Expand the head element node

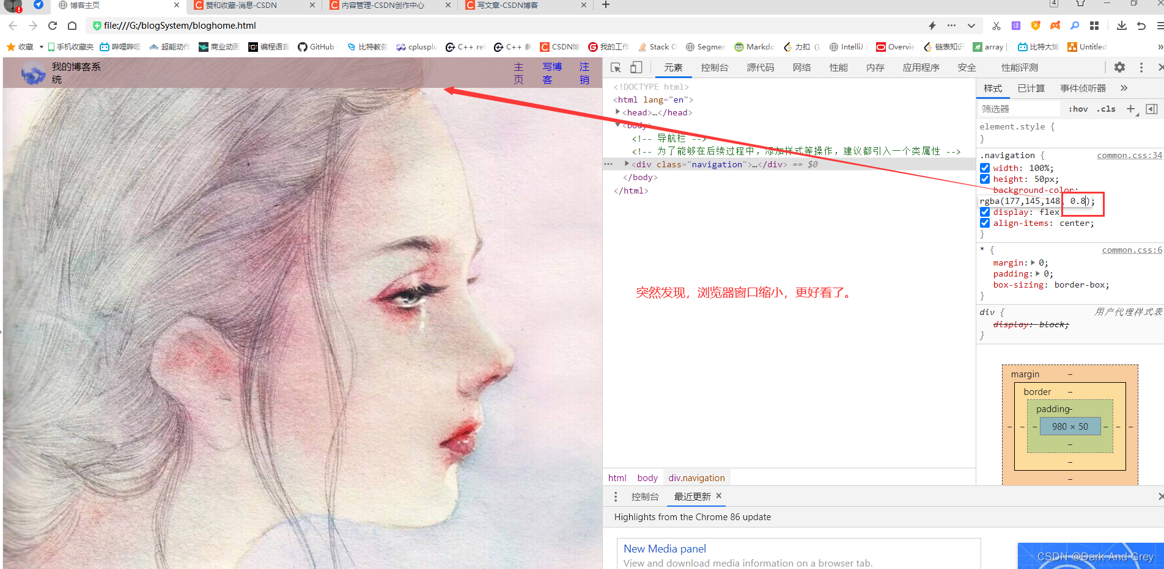618,112
